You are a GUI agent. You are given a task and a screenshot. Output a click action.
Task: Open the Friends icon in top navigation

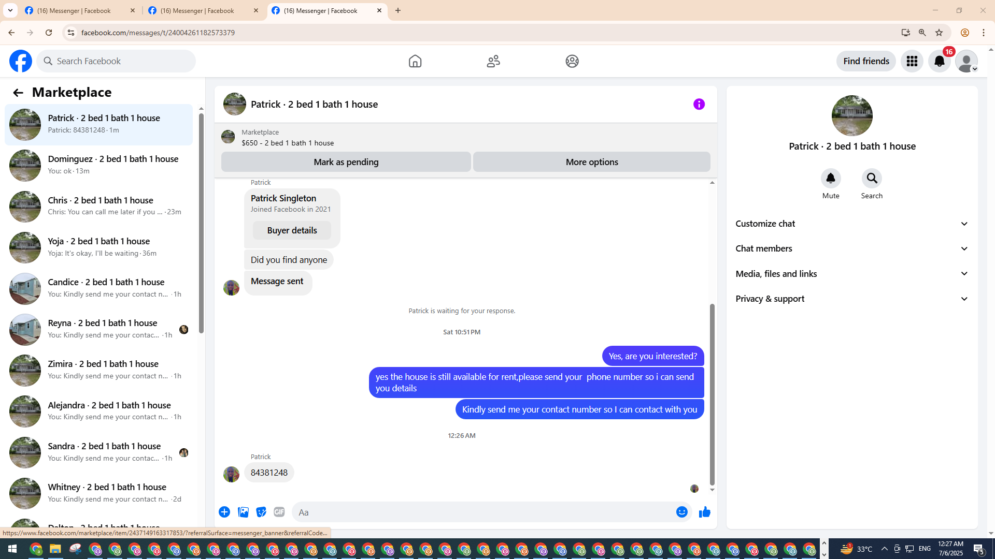493,61
